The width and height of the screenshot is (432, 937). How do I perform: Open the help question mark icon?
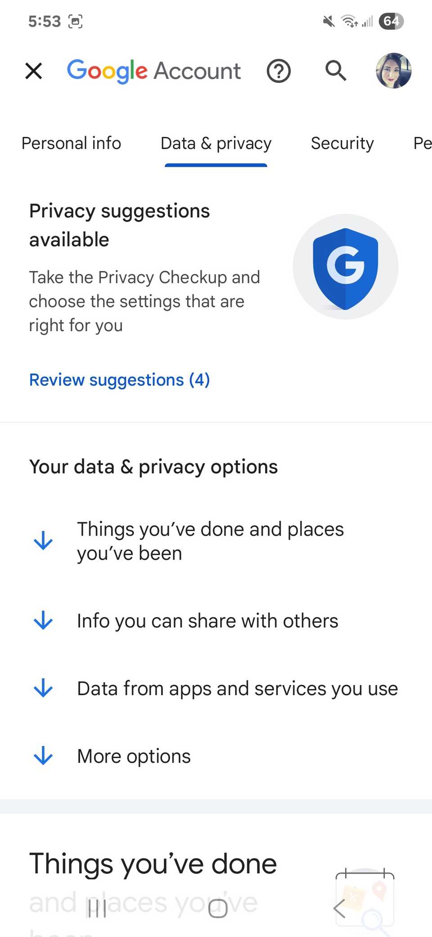pyautogui.click(x=279, y=71)
